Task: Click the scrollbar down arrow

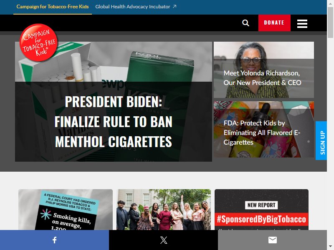Action: (x=330, y=247)
